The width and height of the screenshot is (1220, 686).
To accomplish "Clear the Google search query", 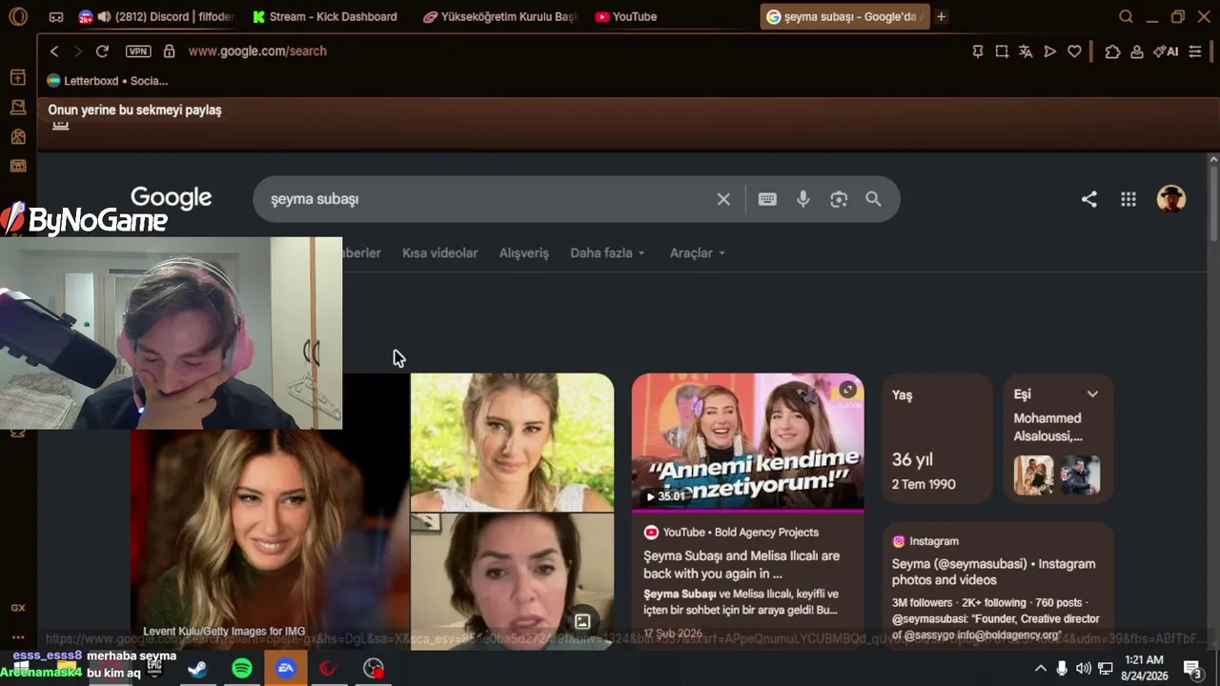I will (723, 199).
